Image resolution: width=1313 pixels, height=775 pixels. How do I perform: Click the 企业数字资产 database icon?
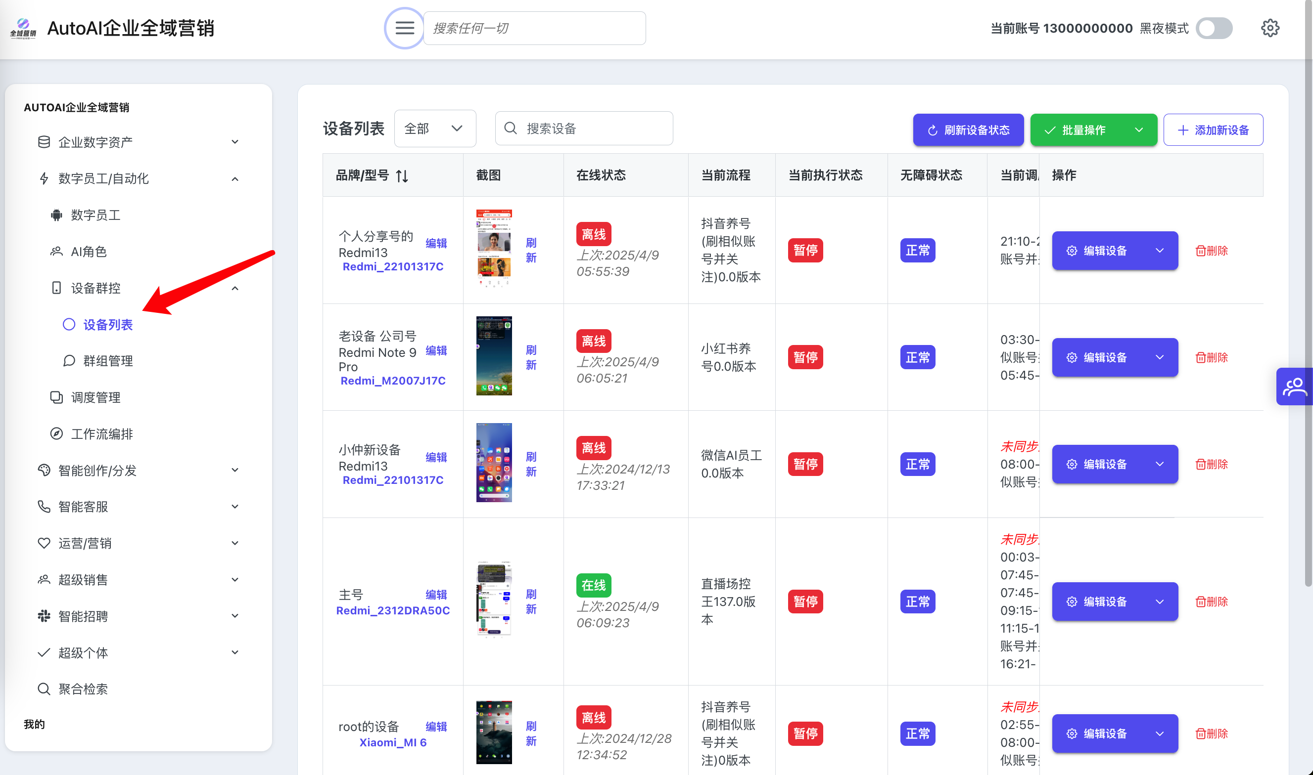44,141
